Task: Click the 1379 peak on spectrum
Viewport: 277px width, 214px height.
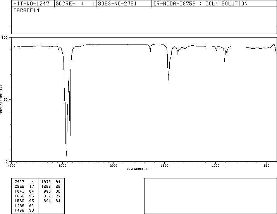Action: [x=177, y=54]
